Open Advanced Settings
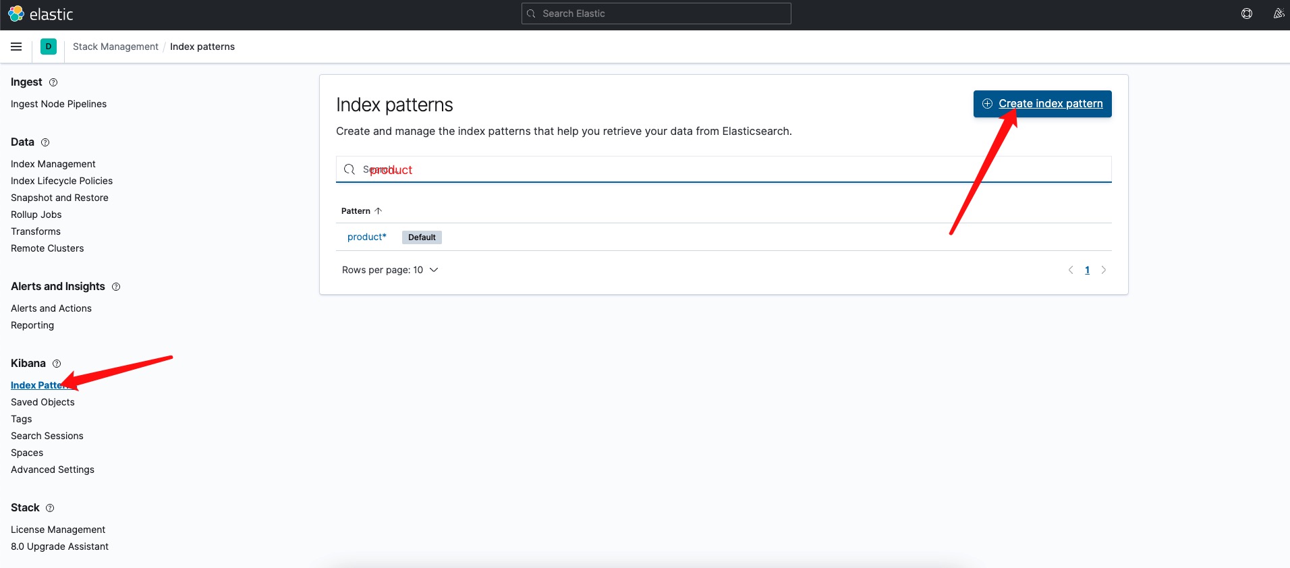Image resolution: width=1290 pixels, height=568 pixels. pyautogui.click(x=53, y=470)
